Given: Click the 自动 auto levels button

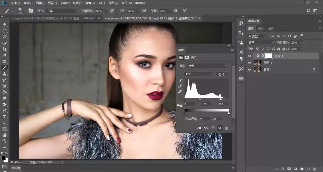Looking at the screenshot, I should (222, 74).
